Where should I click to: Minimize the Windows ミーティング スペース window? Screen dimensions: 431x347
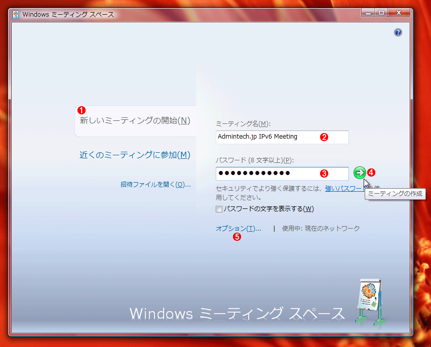coord(368,13)
